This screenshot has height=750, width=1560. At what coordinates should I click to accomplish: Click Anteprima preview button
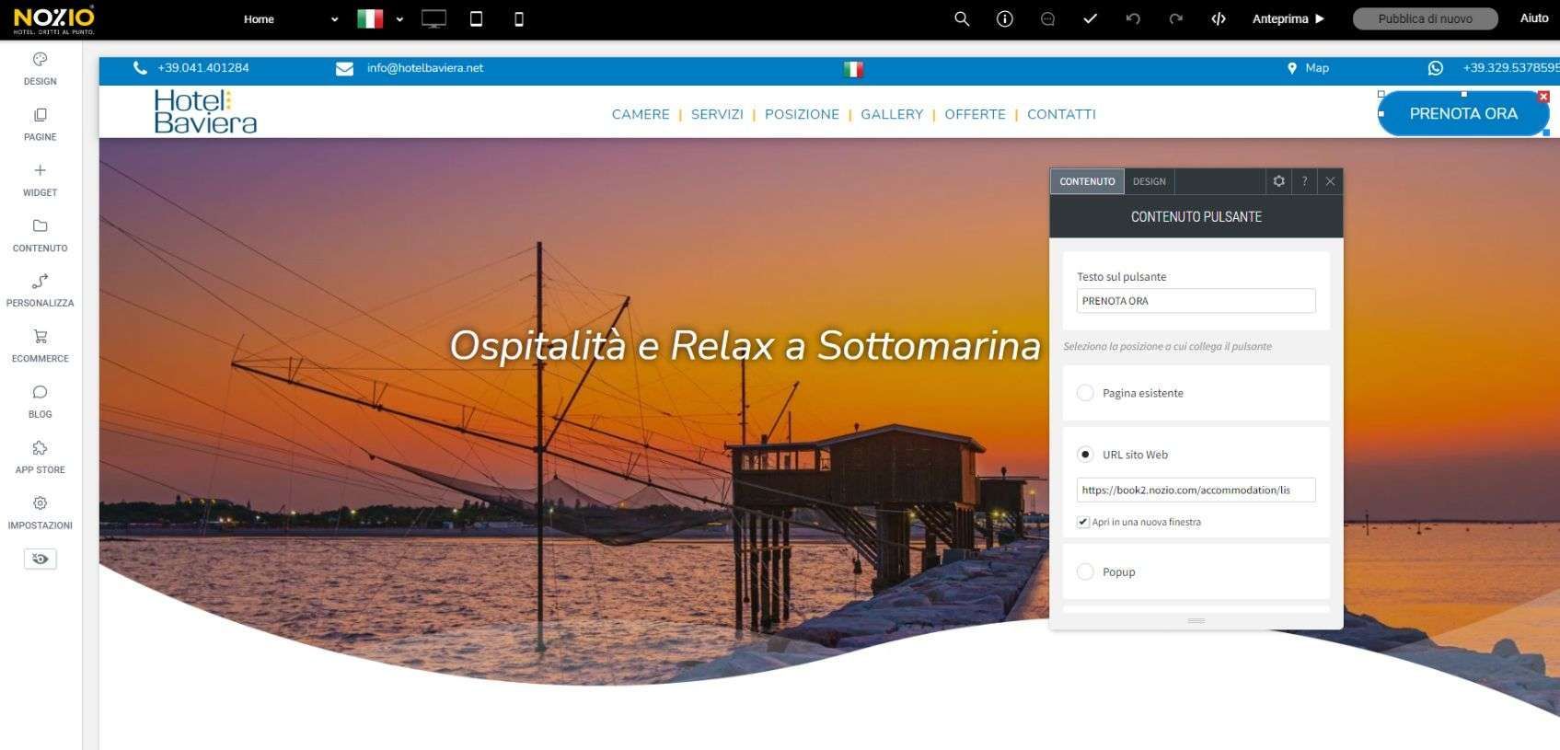pos(1288,18)
